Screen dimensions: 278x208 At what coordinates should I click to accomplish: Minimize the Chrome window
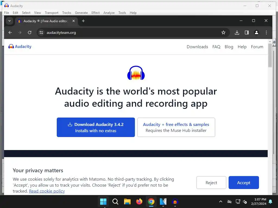241,21
